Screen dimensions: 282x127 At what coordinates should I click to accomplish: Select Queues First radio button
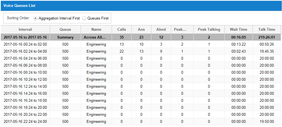84,18
